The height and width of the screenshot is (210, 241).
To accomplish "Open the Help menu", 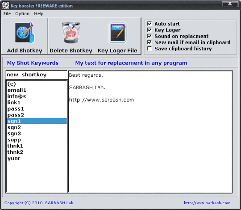I will (x=39, y=14).
